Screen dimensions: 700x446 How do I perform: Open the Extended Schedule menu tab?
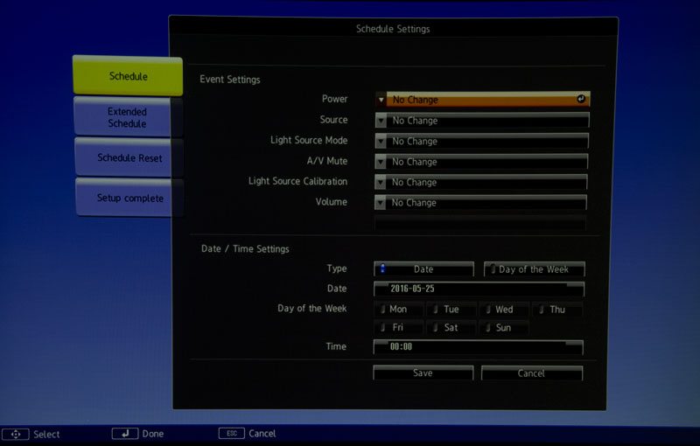pyautogui.click(x=128, y=118)
